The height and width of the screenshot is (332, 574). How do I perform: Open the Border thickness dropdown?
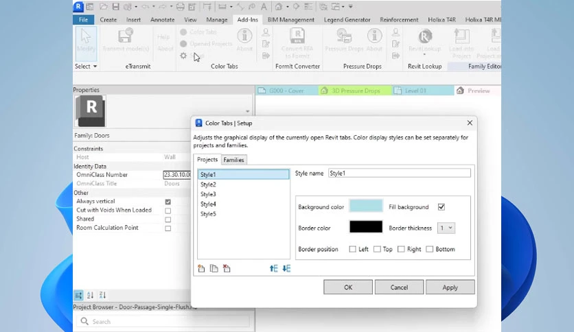click(x=446, y=228)
